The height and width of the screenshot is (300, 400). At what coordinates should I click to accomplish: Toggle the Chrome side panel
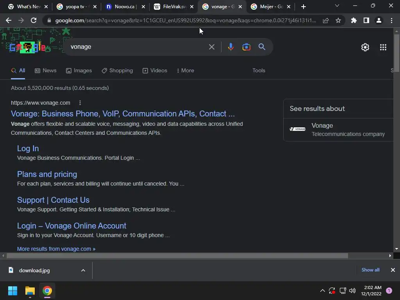[366, 20]
